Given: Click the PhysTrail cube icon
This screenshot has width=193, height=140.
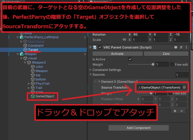Looking at the screenshot, I should pyautogui.click(x=33, y=84).
